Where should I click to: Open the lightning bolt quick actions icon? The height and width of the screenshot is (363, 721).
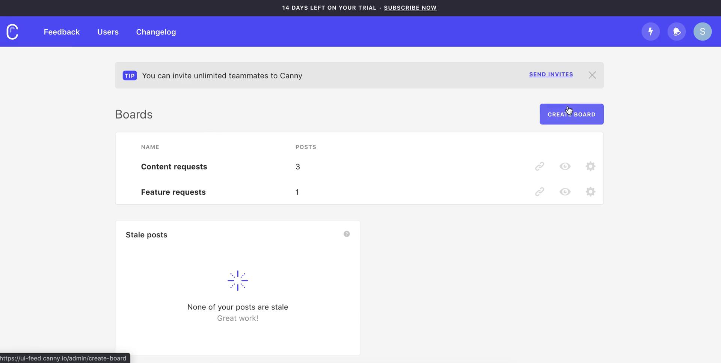click(x=650, y=32)
